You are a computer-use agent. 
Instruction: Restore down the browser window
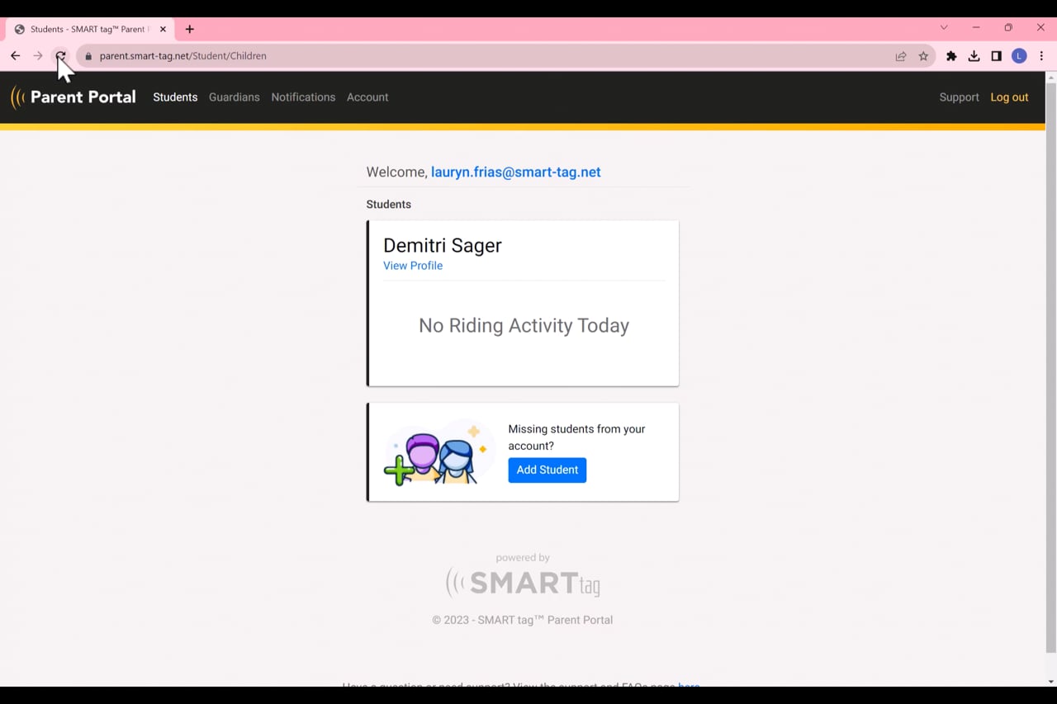pos(1008,27)
